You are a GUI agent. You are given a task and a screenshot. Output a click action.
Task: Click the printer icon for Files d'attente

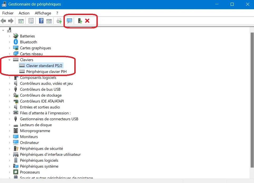[x=16, y=113]
